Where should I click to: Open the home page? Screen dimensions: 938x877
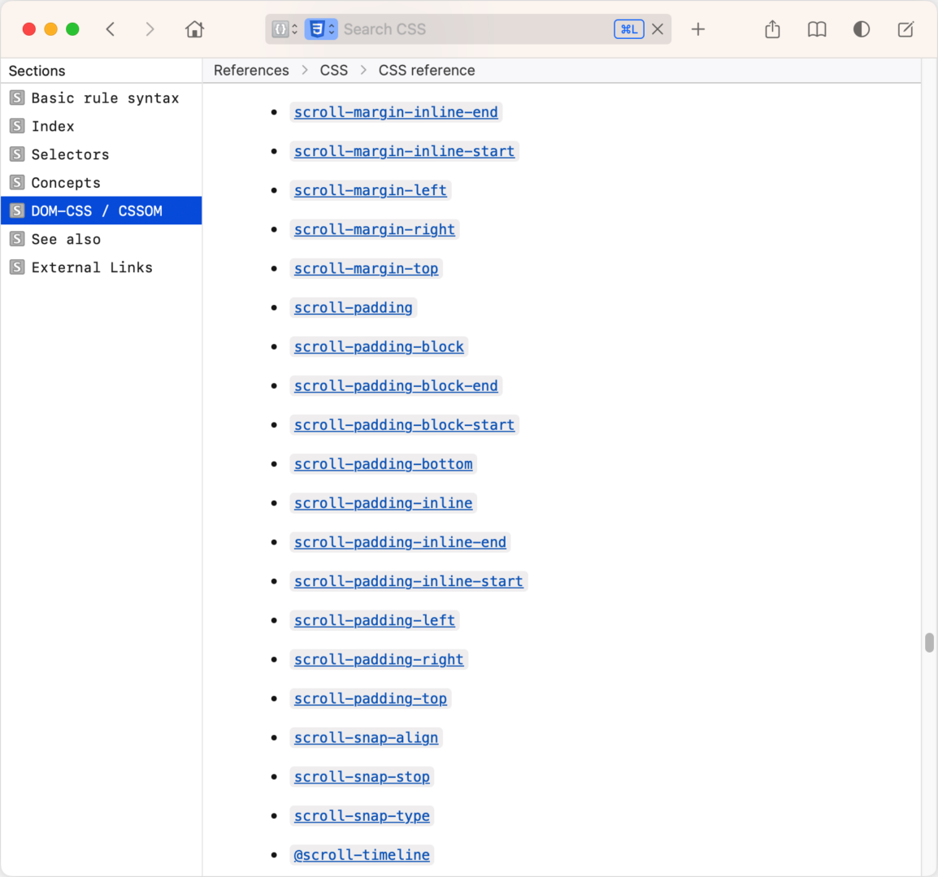click(x=194, y=29)
